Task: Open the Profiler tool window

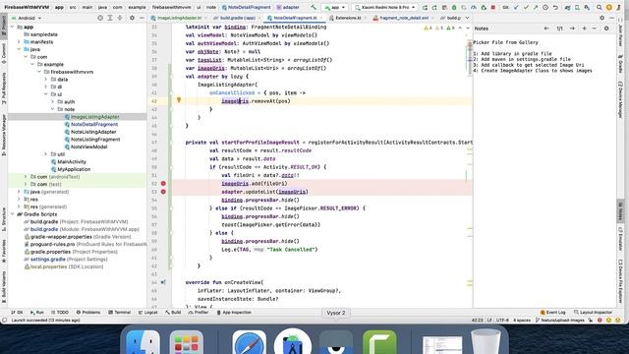Action: (199, 313)
